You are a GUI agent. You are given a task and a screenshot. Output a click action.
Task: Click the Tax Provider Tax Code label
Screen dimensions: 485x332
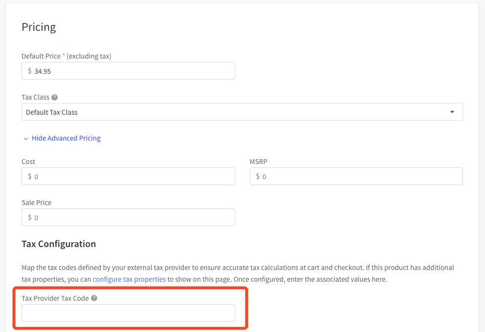[x=55, y=298]
